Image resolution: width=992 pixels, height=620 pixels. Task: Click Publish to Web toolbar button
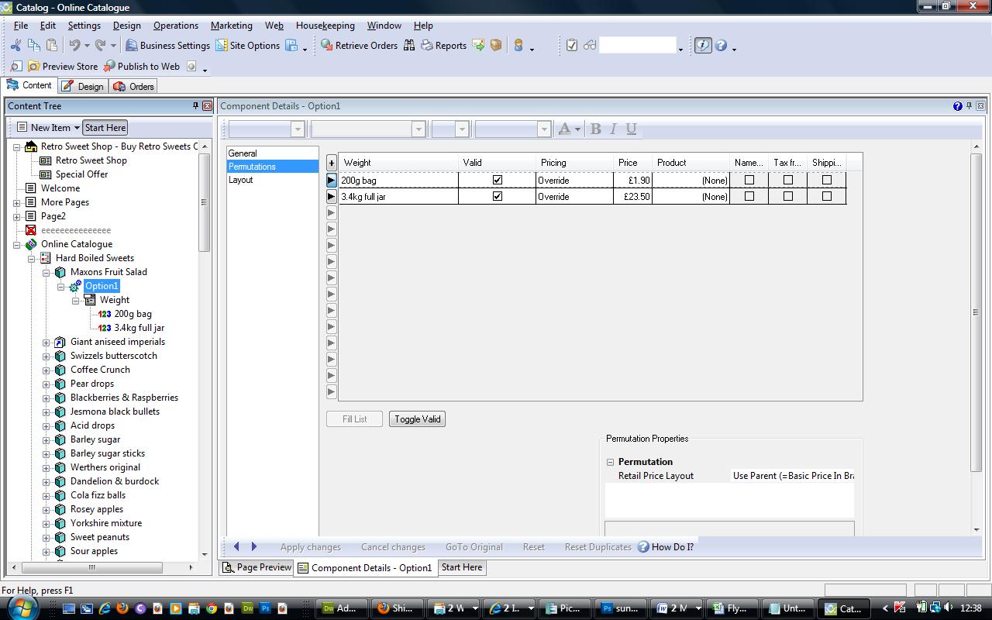pos(141,67)
